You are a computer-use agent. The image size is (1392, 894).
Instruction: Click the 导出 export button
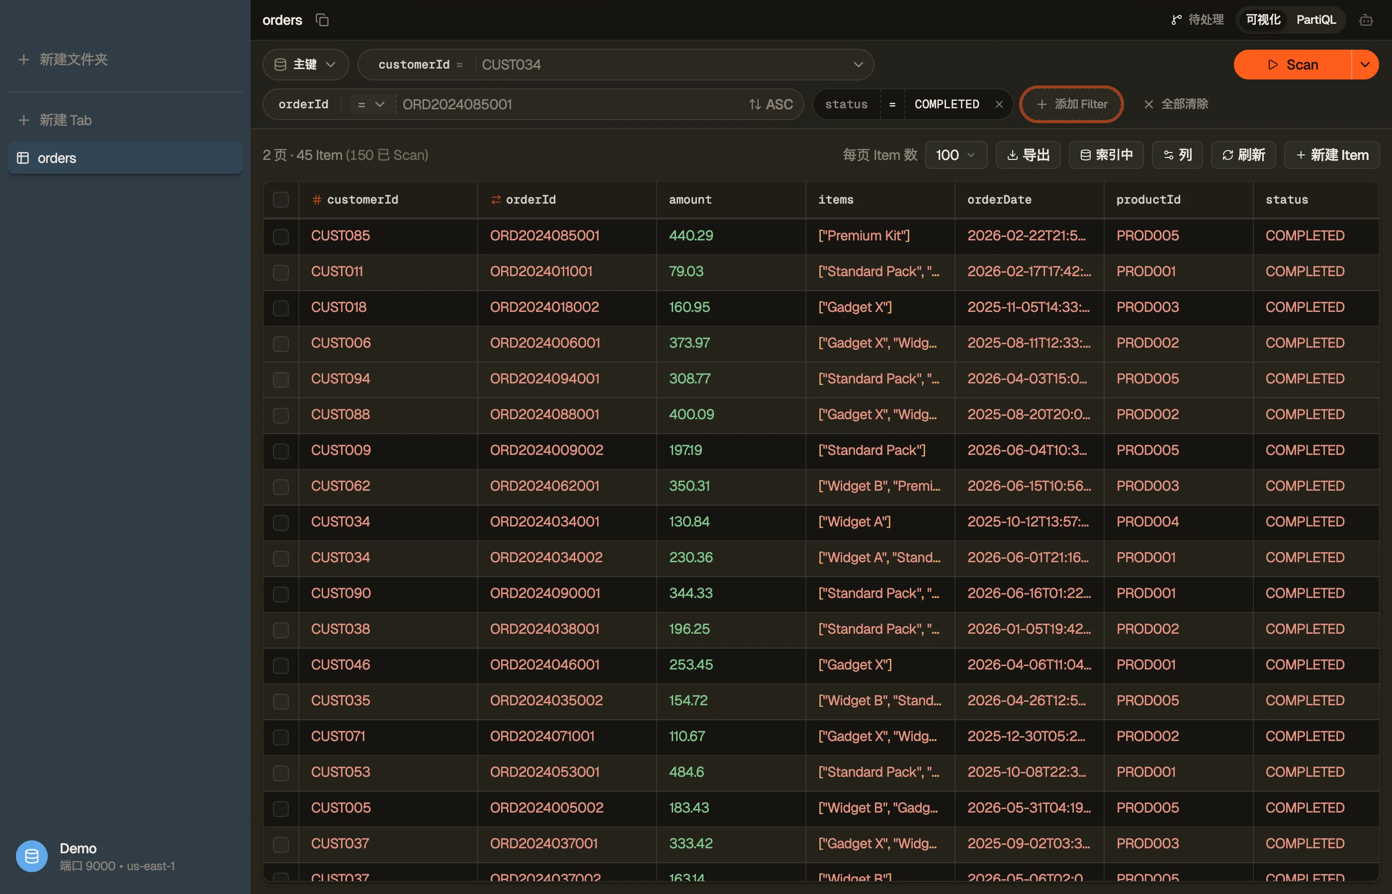coord(1028,155)
